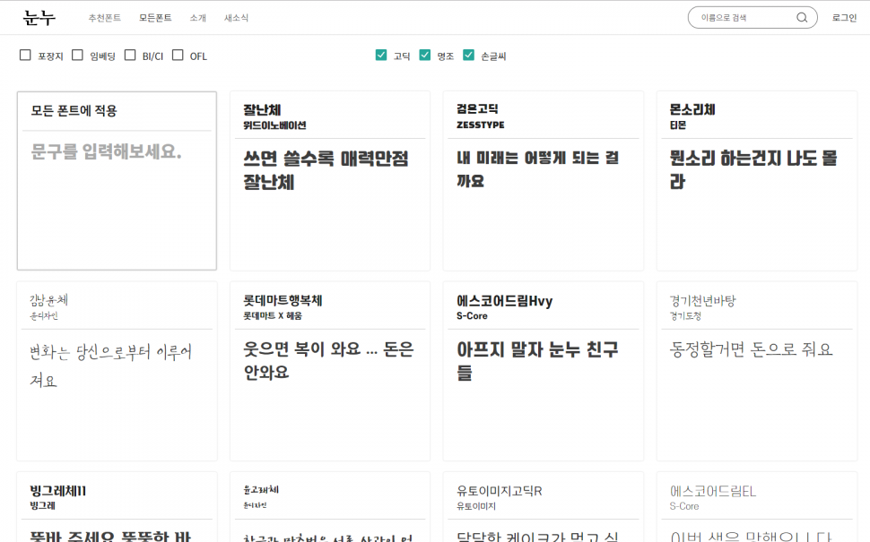Open the 에스코어드림EL font title

point(713,491)
